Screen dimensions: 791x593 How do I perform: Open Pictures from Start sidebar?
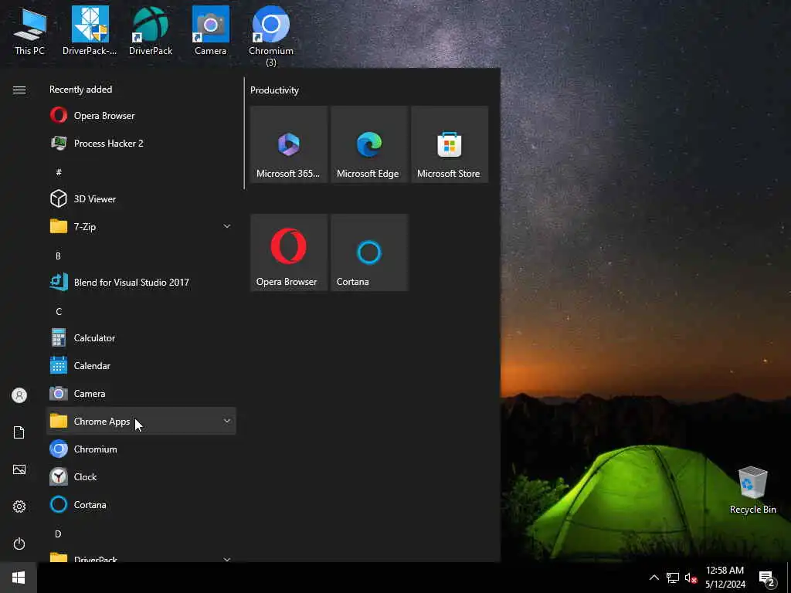point(19,469)
